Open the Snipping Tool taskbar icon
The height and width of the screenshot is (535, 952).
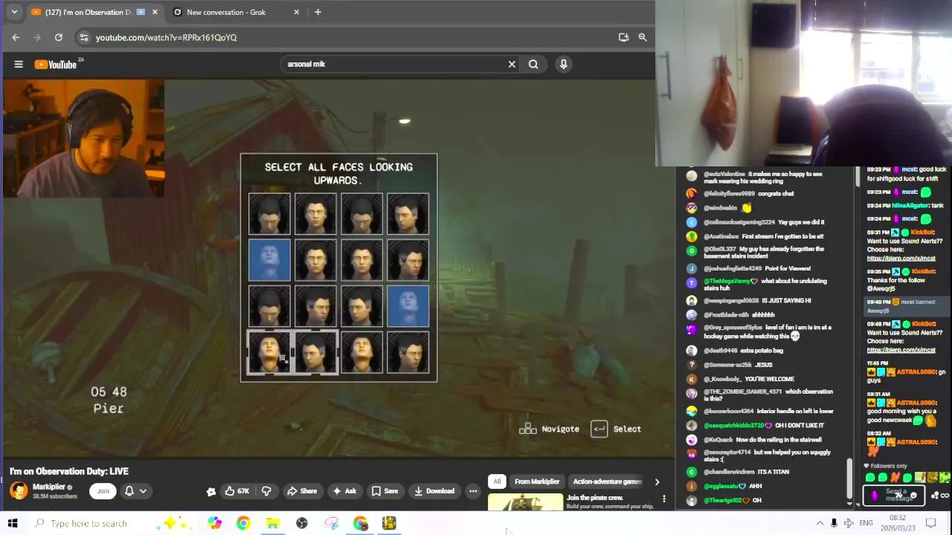click(332, 523)
